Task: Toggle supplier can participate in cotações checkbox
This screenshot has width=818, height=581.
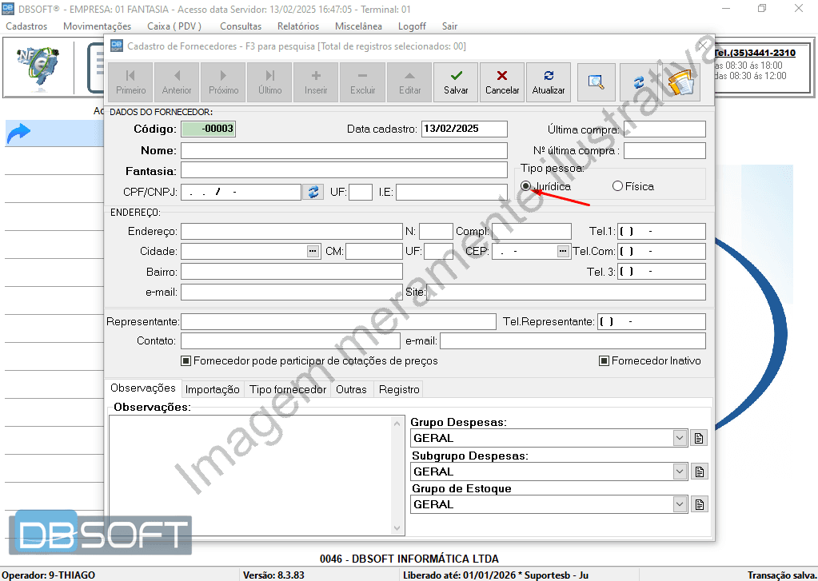Action: (186, 361)
